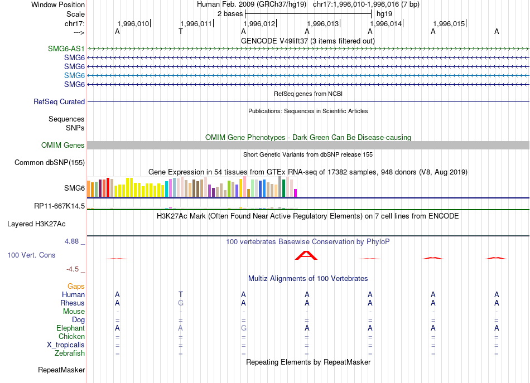Select the 100 Vert. Cons label
Viewport: 530px width, 383px height.
[31, 255]
